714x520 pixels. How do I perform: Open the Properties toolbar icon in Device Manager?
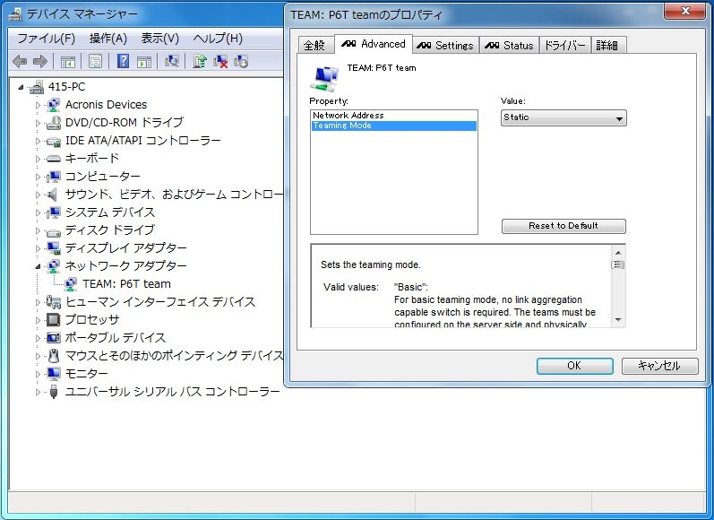tap(95, 61)
